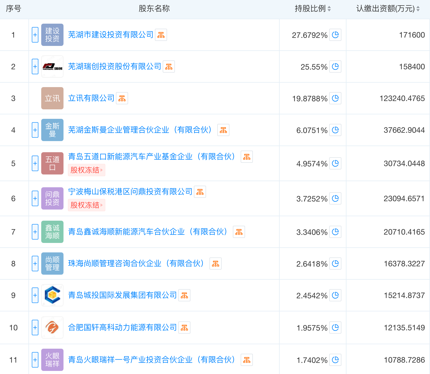
Task: Click the 建设投资 logo thumbnail
Action: coord(52,35)
